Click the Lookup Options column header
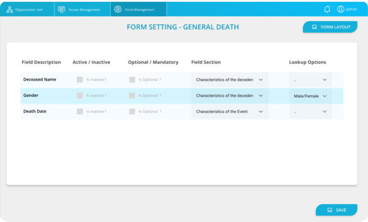Viewport: 368px width, 222px height. (307, 62)
